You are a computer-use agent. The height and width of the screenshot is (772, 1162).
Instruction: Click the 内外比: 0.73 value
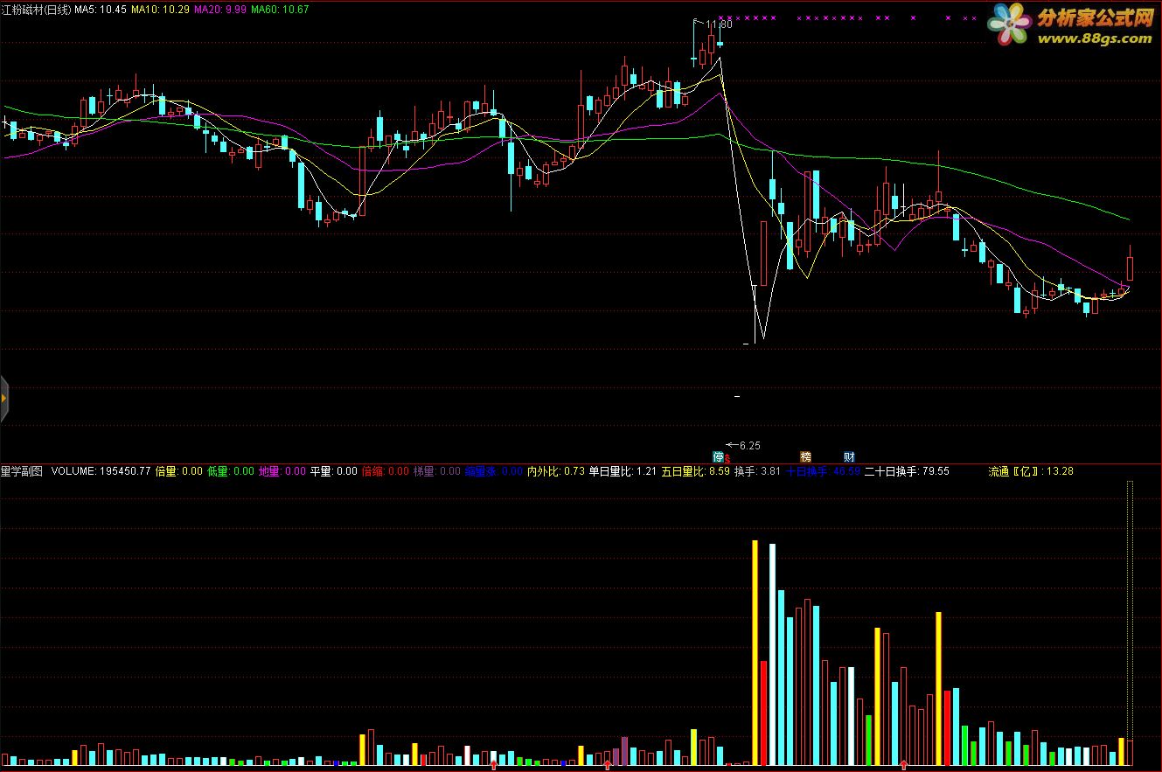tap(555, 471)
